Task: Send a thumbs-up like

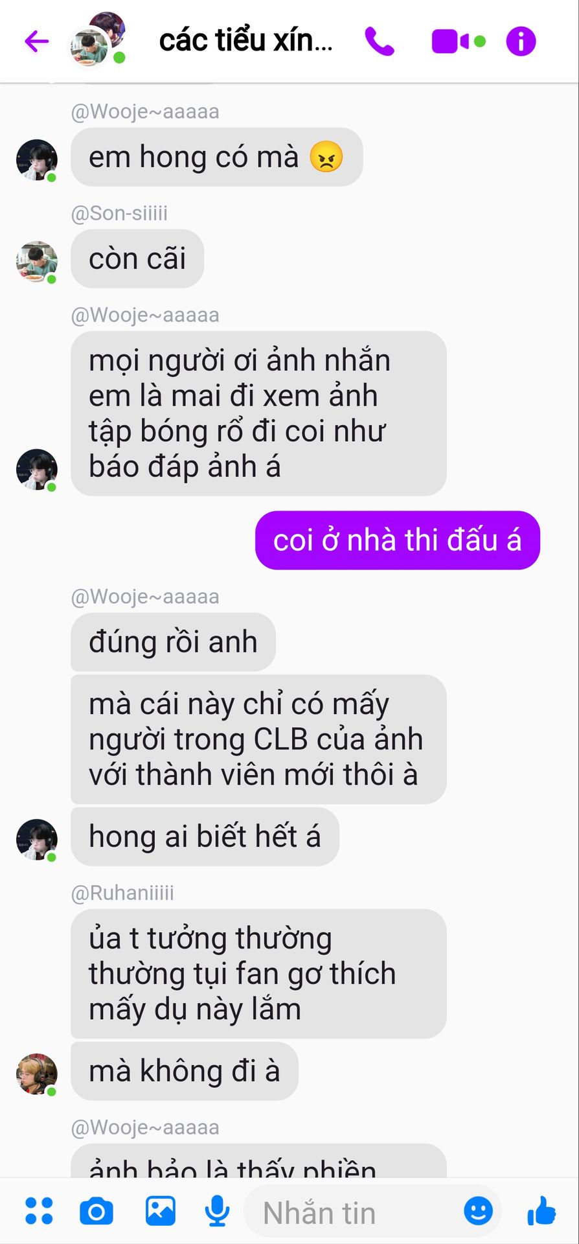Action: (541, 1211)
